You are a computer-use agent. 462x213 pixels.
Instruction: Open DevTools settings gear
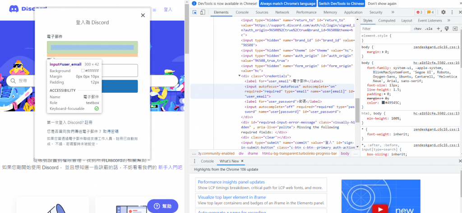tap(444, 12)
